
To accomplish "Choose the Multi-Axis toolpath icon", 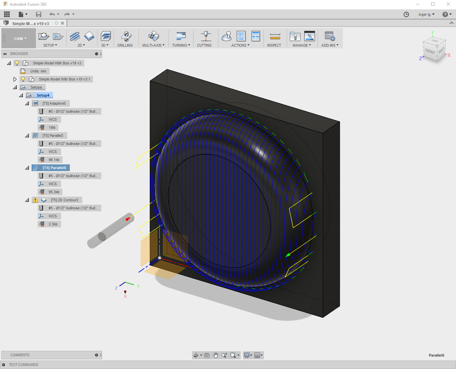I will (153, 36).
